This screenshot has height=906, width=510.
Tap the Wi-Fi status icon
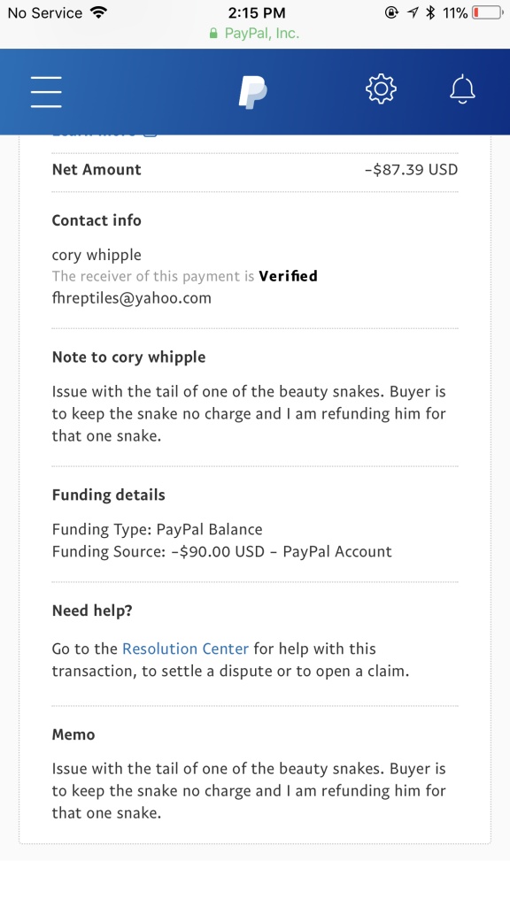click(x=99, y=12)
